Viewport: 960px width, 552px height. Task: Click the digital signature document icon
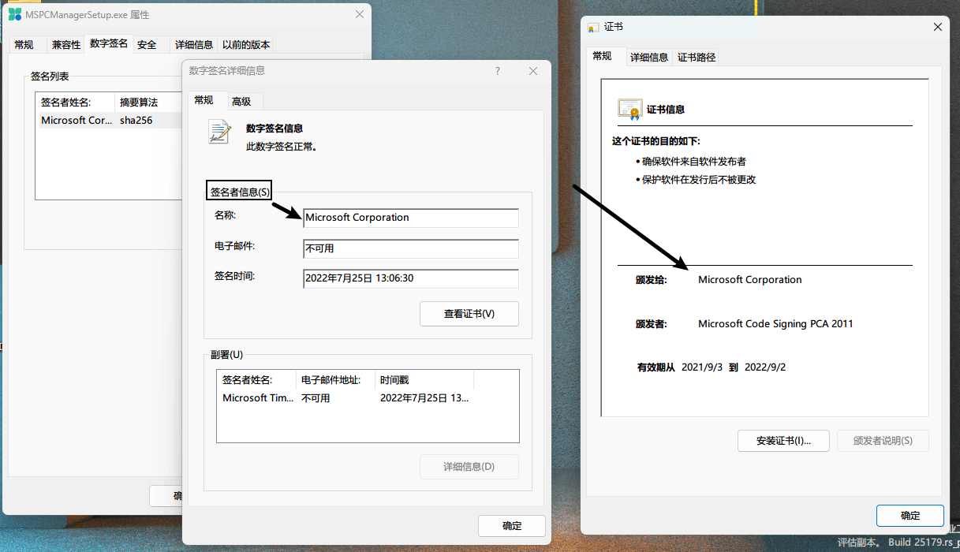tap(219, 132)
